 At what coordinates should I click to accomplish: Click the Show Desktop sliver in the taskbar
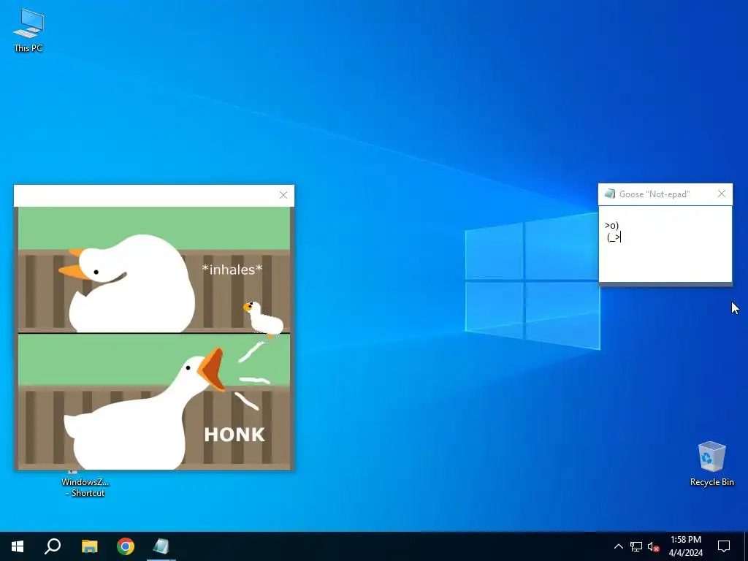746,546
